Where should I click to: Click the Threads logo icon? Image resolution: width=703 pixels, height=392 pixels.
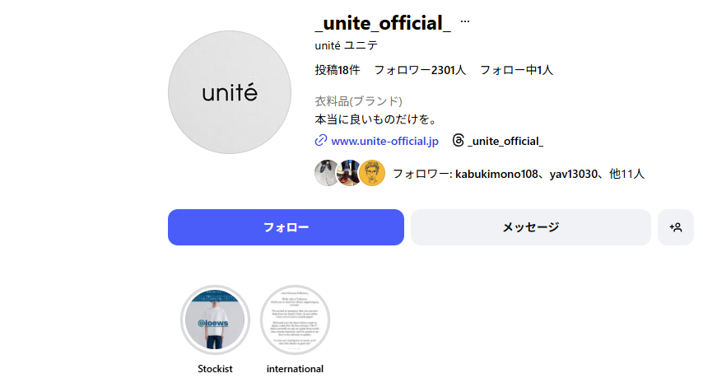point(459,141)
